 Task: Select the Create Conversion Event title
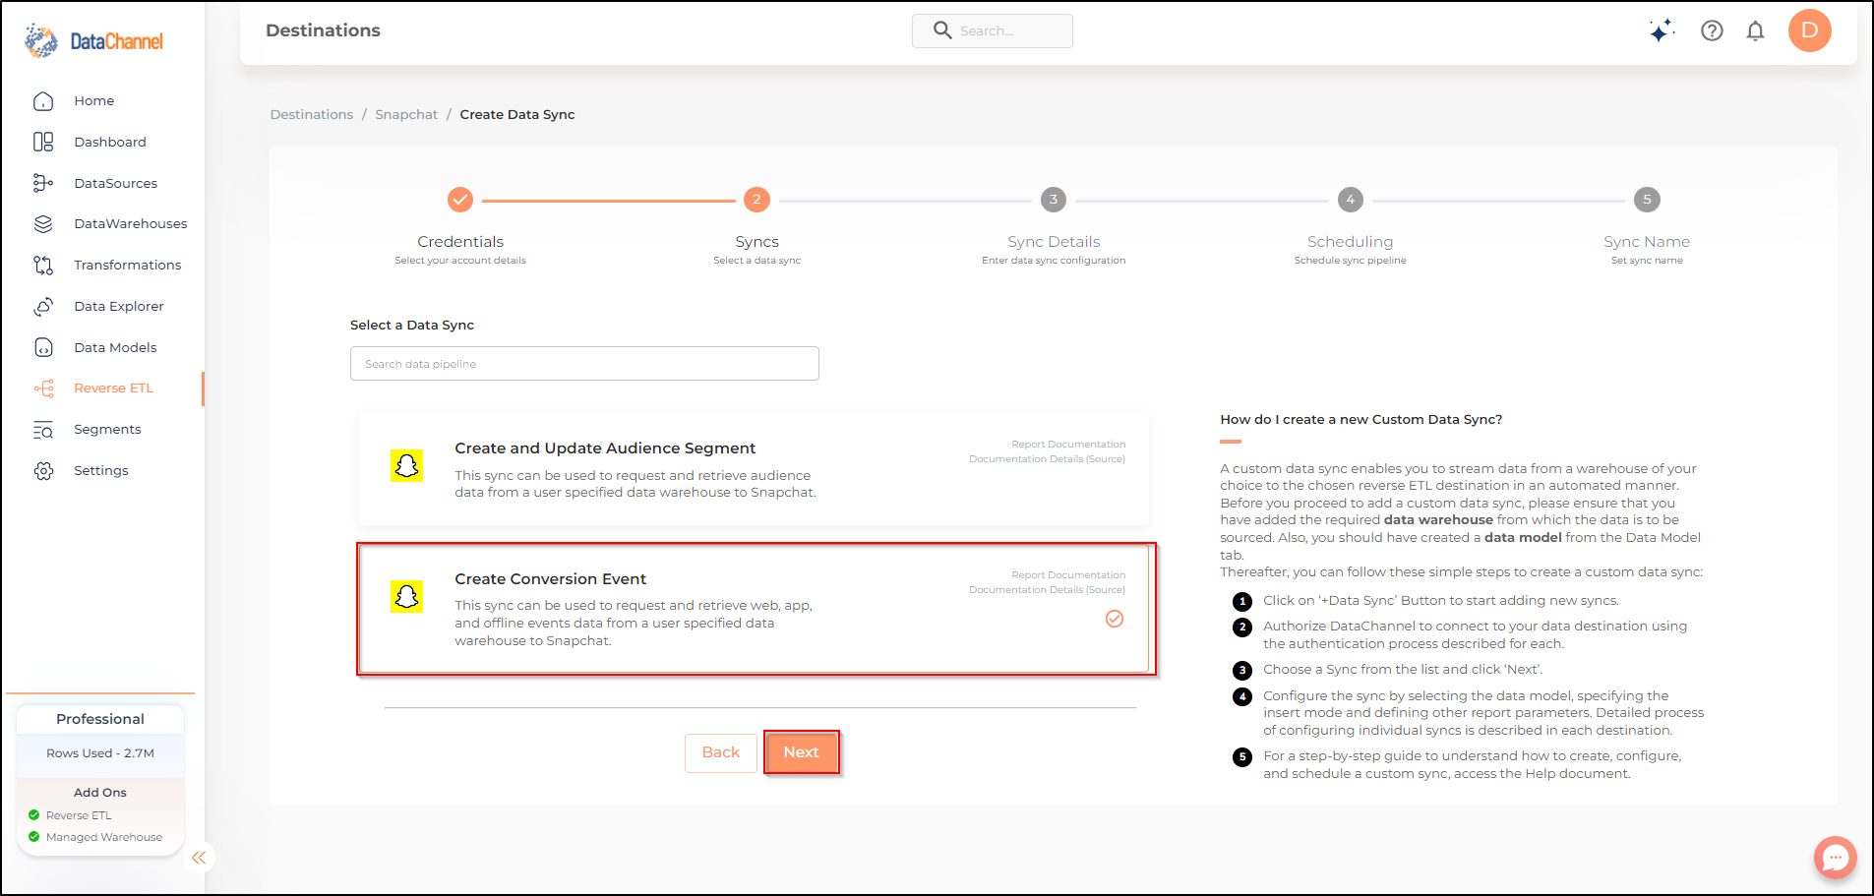pyautogui.click(x=550, y=579)
